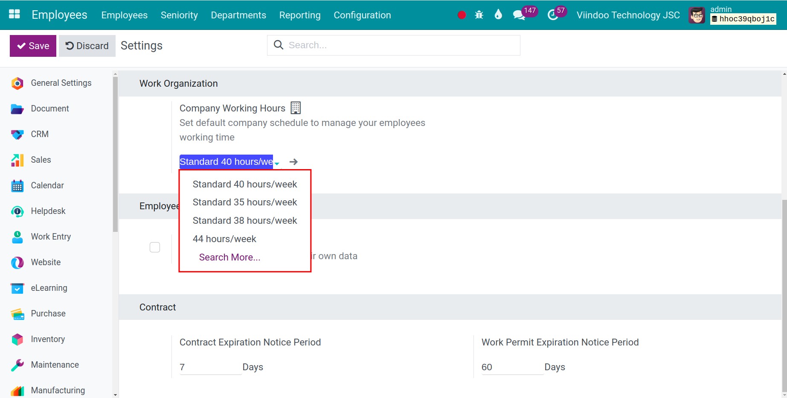Viewport: 787px width, 398px height.
Task: Click the hhoc39qboj1c database label
Action: click(743, 19)
